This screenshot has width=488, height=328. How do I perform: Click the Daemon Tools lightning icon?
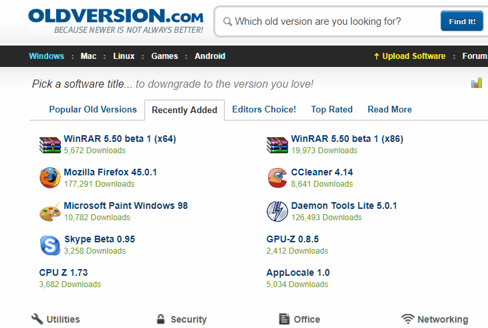coord(277,211)
